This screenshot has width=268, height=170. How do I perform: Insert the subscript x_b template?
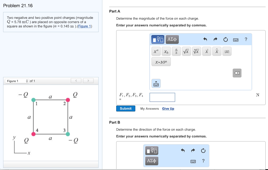click(166, 51)
